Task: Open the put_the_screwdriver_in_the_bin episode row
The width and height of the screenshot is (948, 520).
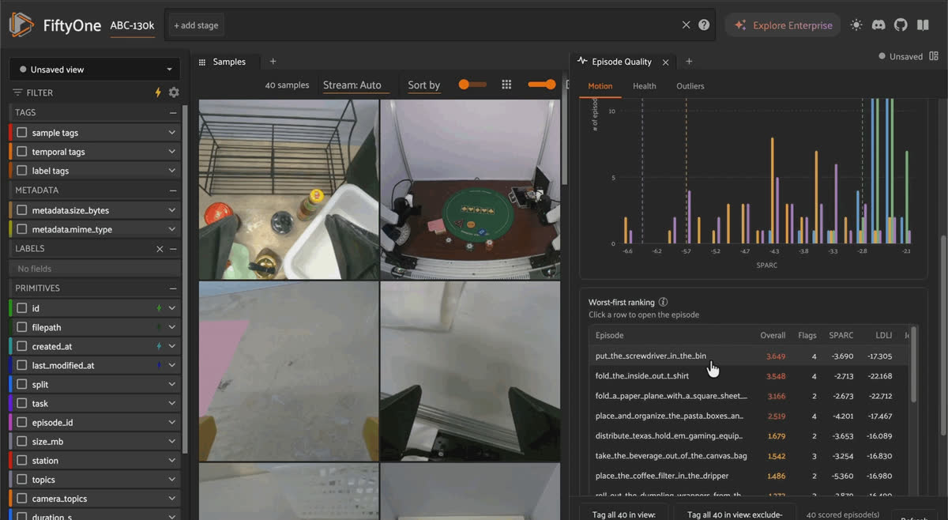Action: (749, 356)
